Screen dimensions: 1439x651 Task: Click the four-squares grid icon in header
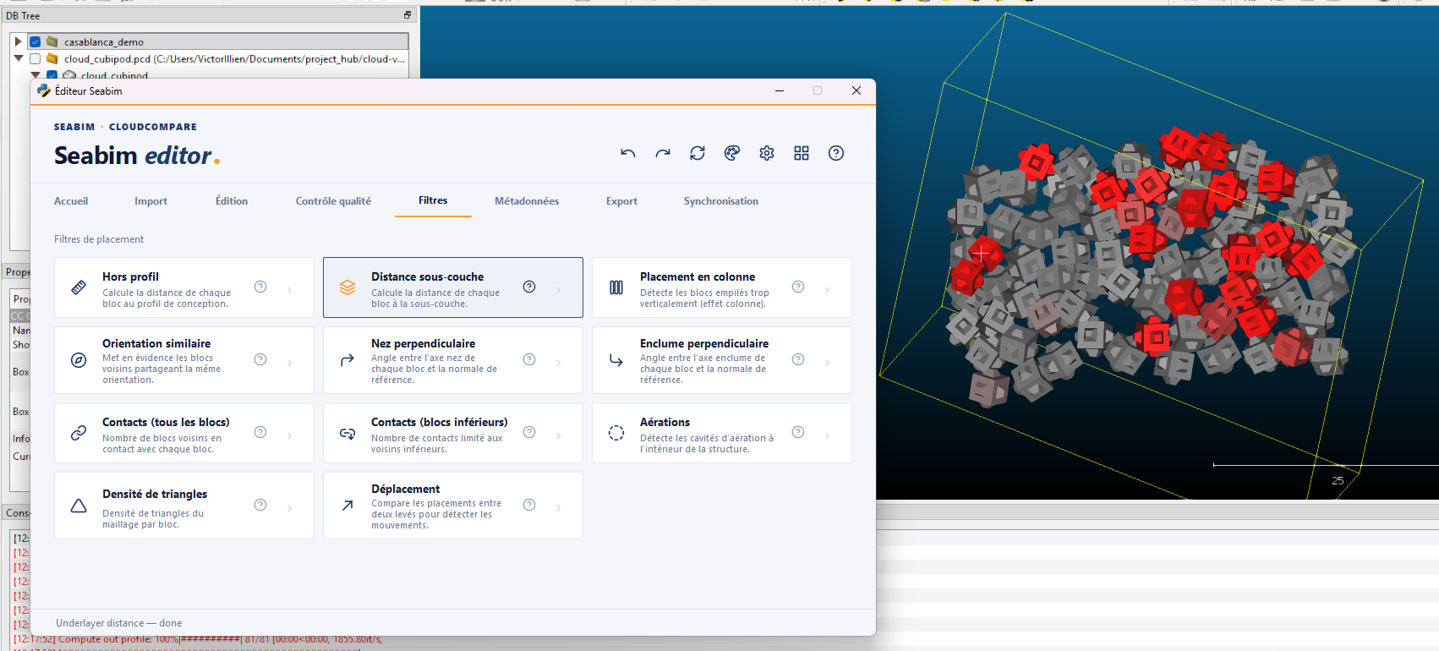802,153
